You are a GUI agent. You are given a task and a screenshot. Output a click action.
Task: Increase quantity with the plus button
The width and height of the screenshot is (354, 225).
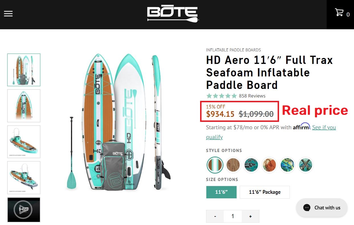pos(250,216)
